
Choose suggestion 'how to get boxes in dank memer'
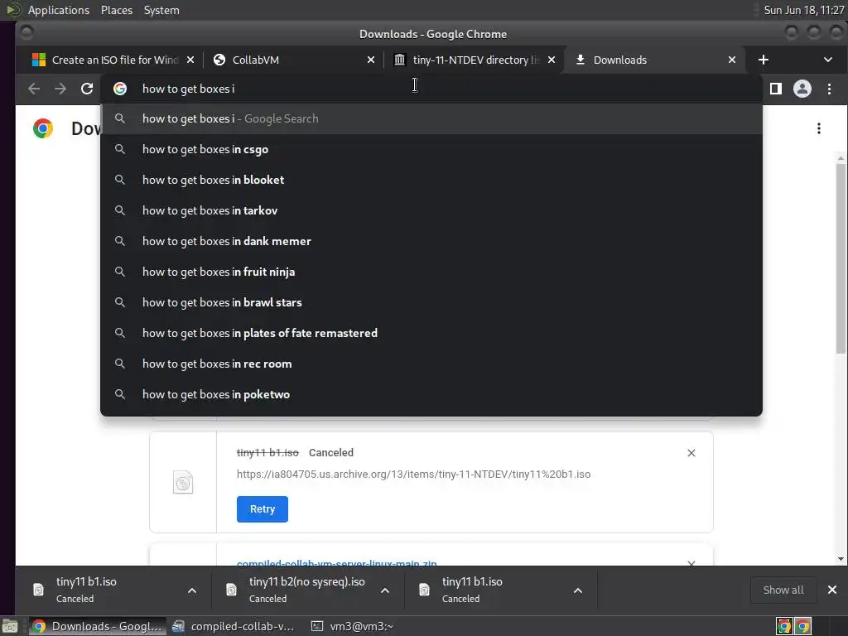click(x=431, y=241)
